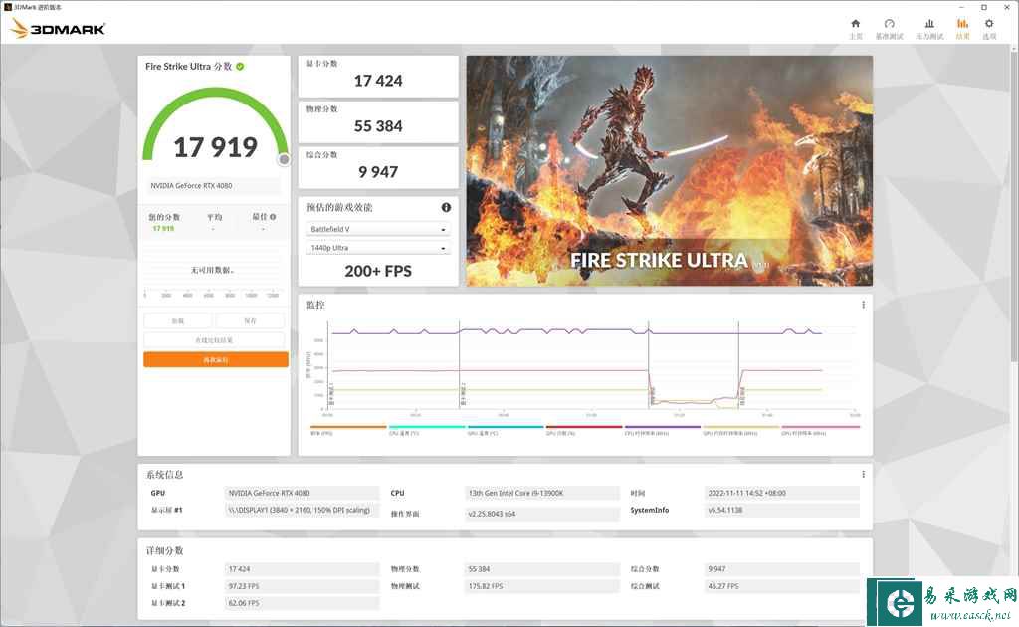Toggle the orange frame rate (FPS) legend item
1019x627 pixels.
click(x=348, y=430)
